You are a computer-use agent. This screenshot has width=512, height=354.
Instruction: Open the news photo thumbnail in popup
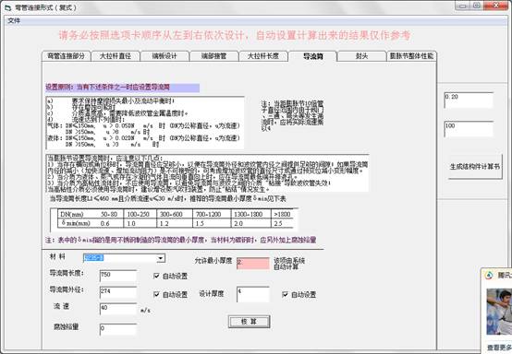coord(499,312)
